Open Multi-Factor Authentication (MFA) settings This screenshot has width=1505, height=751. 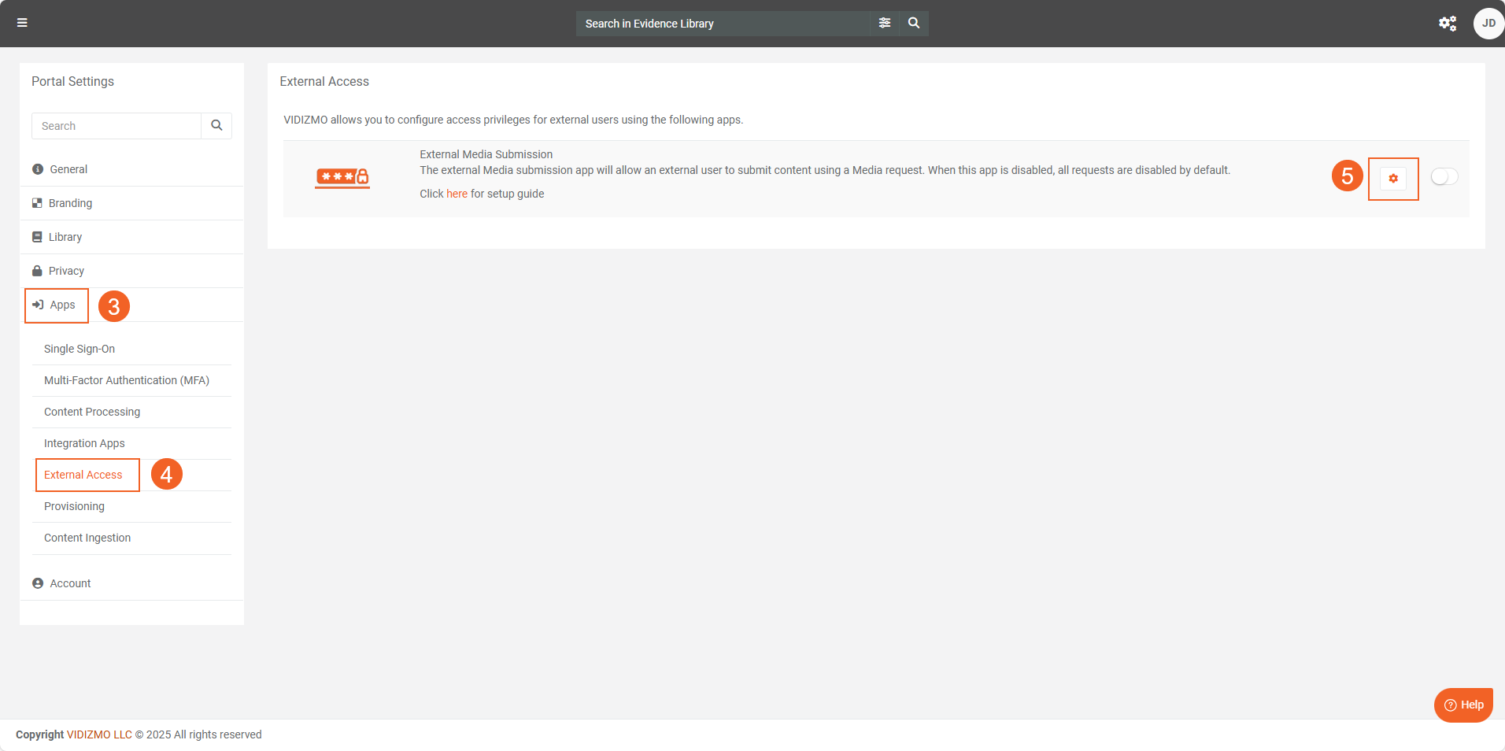127,380
